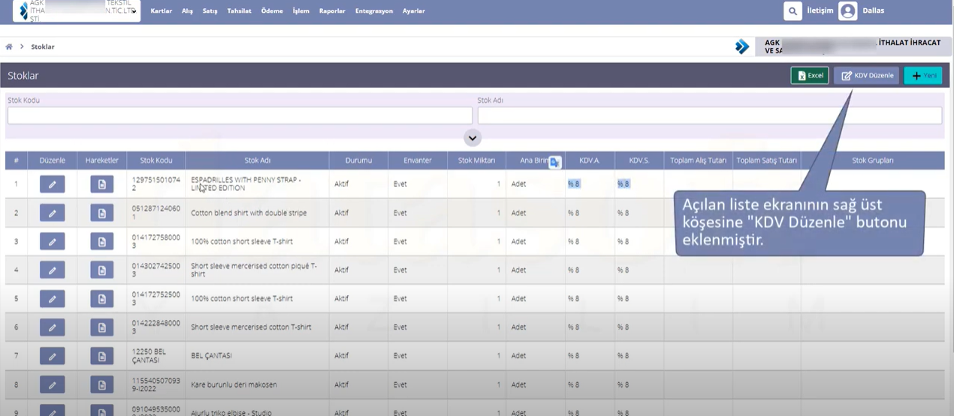Click the Stok Adı search field
The image size is (954, 416).
pos(709,115)
